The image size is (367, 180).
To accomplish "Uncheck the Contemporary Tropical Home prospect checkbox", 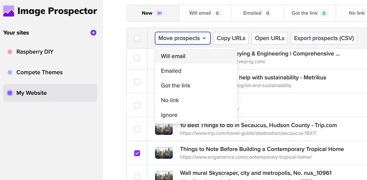I will pyautogui.click(x=137, y=153).
